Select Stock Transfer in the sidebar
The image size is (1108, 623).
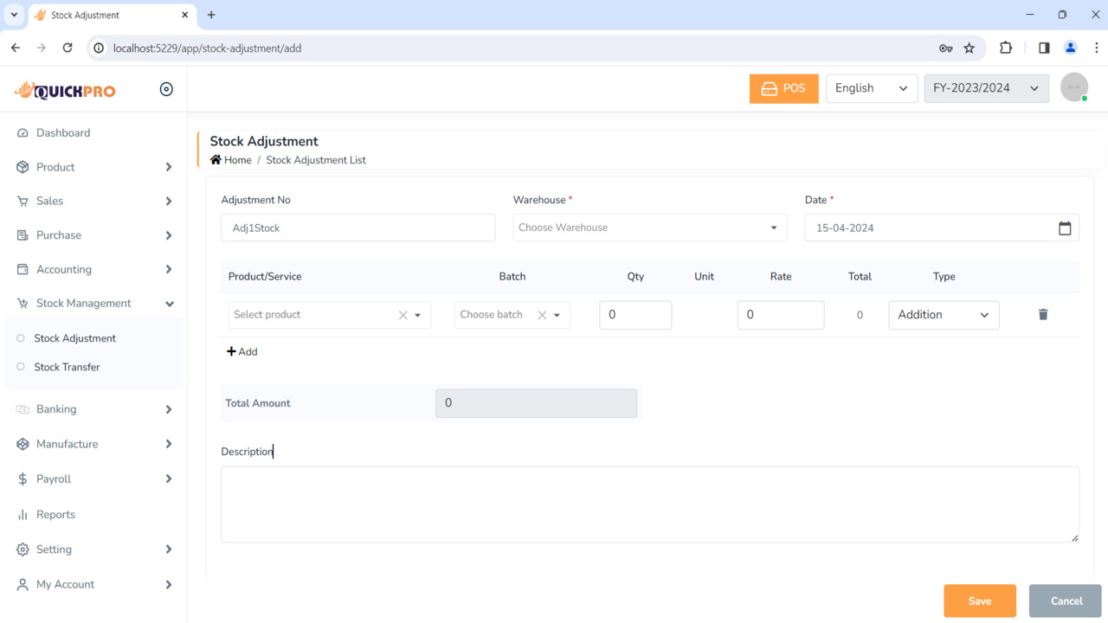(x=66, y=367)
